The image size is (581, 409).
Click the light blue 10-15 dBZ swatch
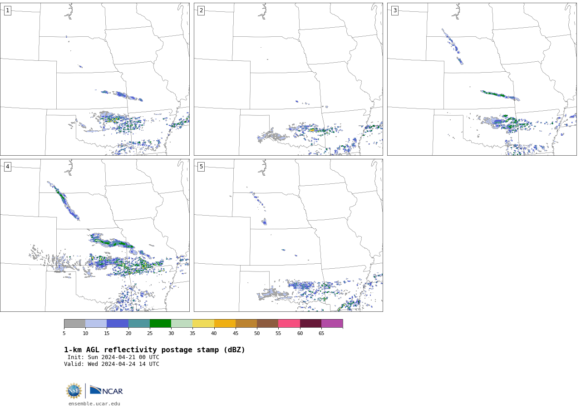[x=96, y=323]
